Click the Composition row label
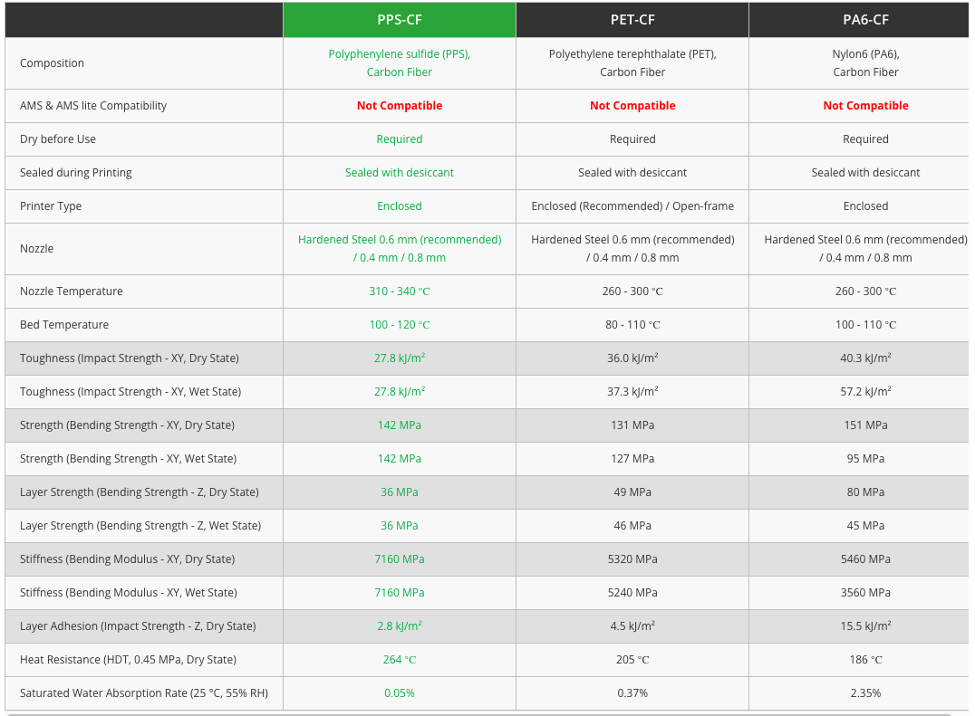The image size is (975, 716). (x=52, y=63)
